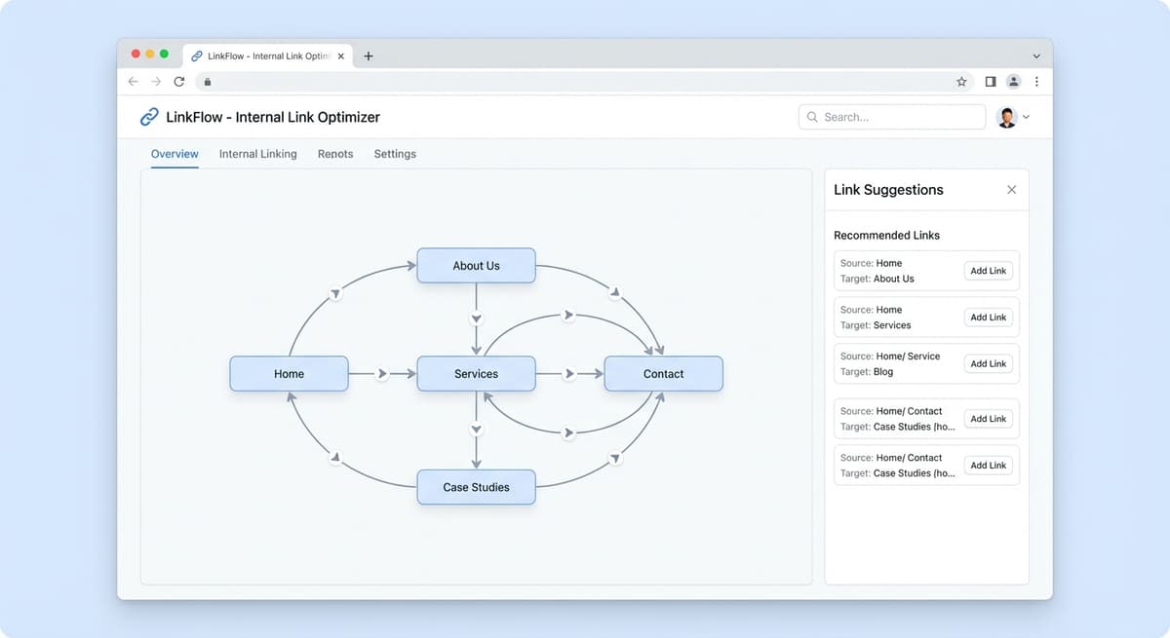Add link from Home/ Service to Blog
The height and width of the screenshot is (638, 1170).
(988, 363)
